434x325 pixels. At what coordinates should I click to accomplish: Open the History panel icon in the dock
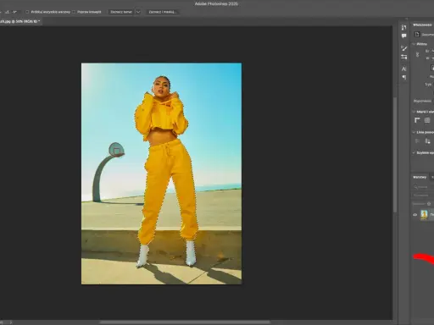tap(403, 27)
